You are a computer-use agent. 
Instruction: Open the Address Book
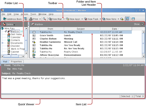pos(12,19)
